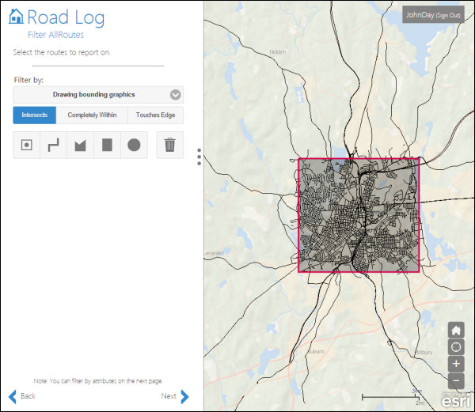The width and height of the screenshot is (475, 412).
Task: Select the circle drawing tool
Action: point(135,146)
